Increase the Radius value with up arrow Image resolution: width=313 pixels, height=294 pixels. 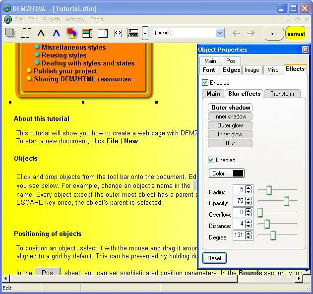click(x=249, y=188)
